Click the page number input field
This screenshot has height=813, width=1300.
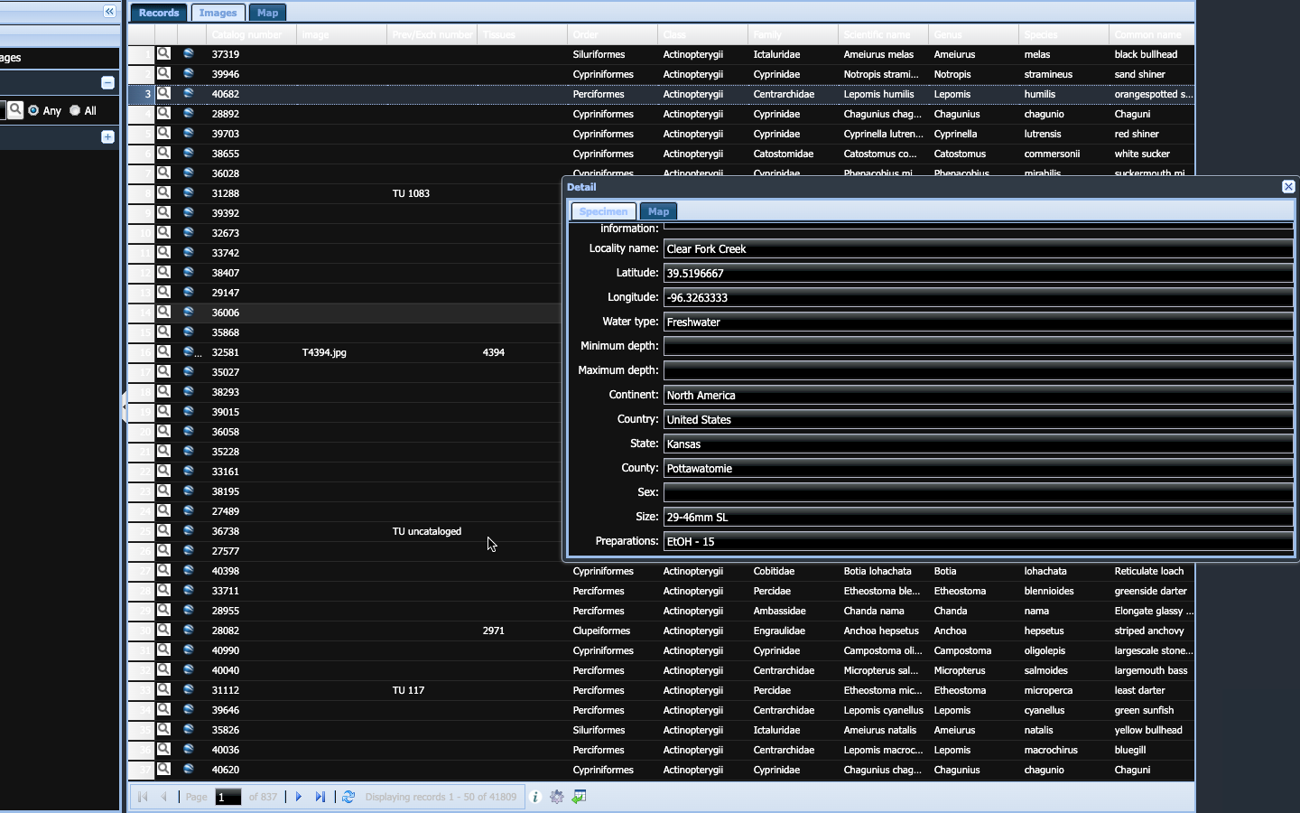tap(228, 797)
